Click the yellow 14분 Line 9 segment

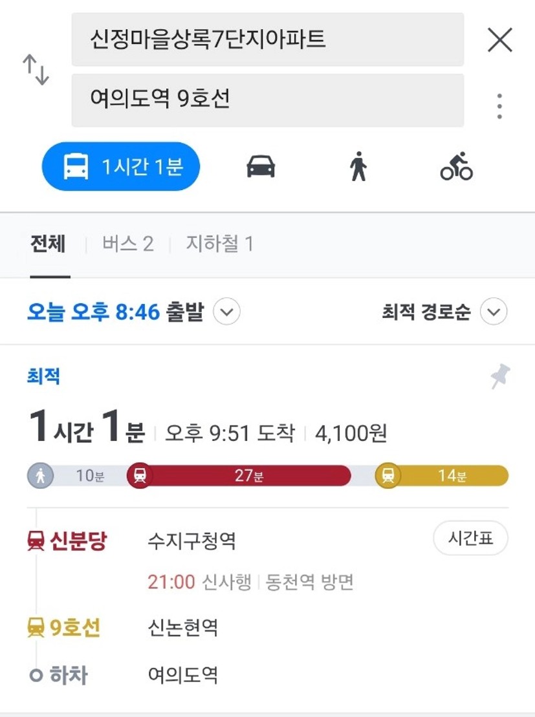coord(442,476)
